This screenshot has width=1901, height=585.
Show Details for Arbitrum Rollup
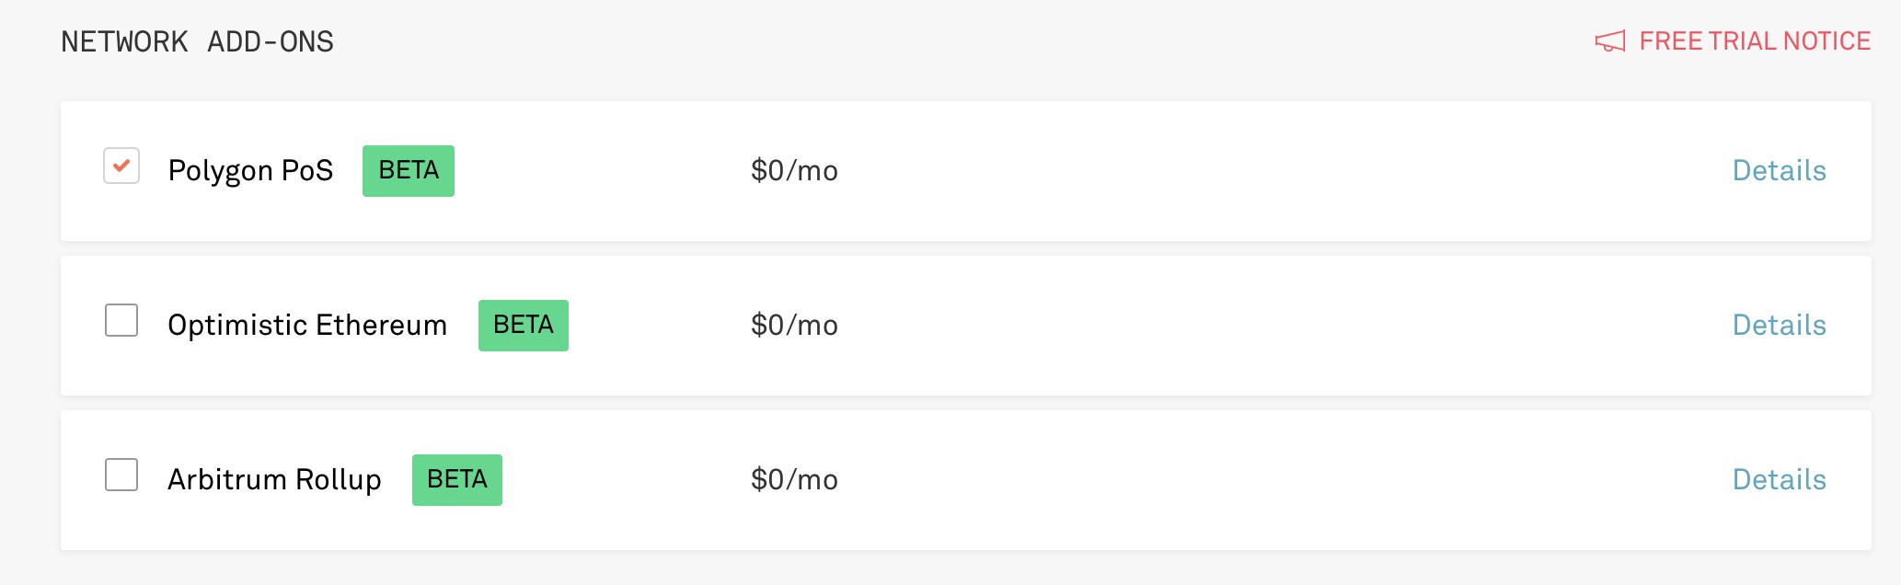(x=1779, y=480)
